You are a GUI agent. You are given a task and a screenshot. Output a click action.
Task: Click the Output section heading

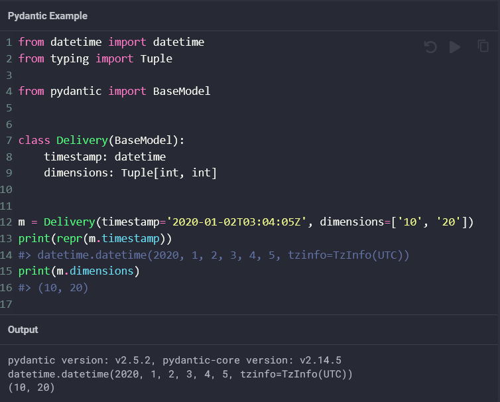(23, 330)
